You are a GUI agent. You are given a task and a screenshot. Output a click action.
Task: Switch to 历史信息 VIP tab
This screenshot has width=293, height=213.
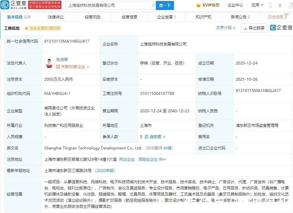pos(278,16)
